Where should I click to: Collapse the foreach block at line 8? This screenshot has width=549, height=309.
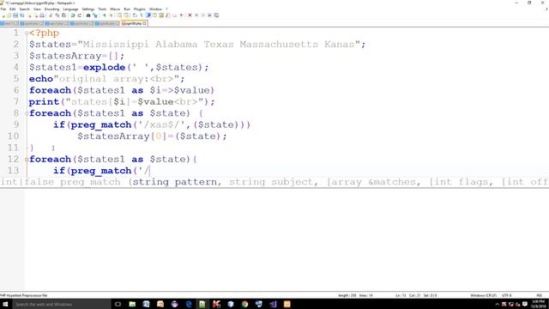[27, 113]
